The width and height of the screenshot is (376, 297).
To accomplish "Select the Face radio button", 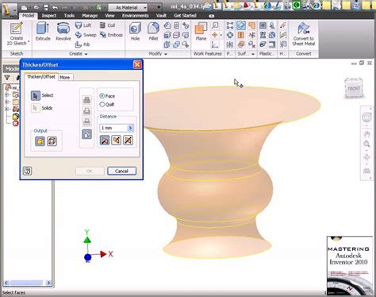I will [102, 96].
